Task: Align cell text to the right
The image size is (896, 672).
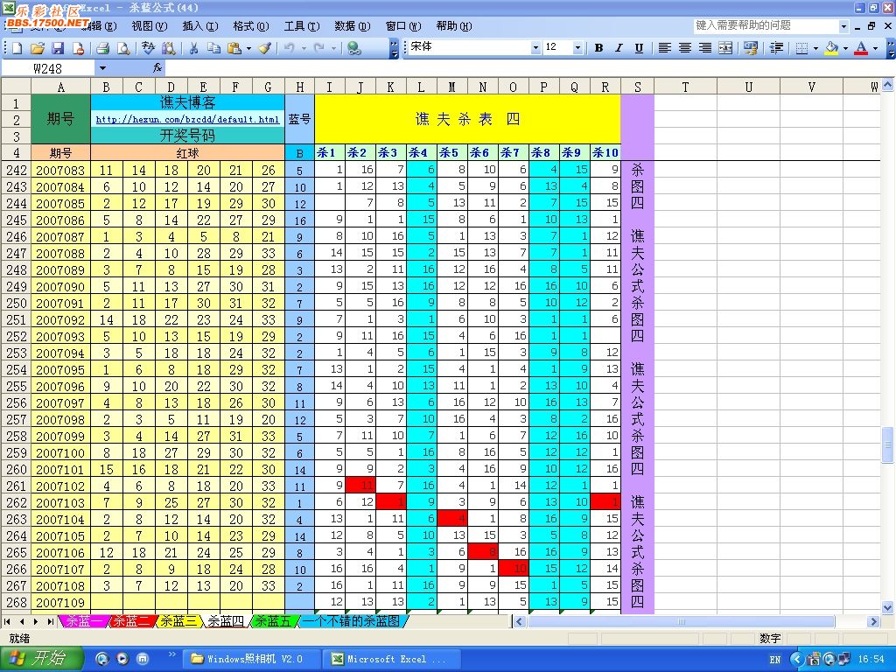Action: click(705, 48)
